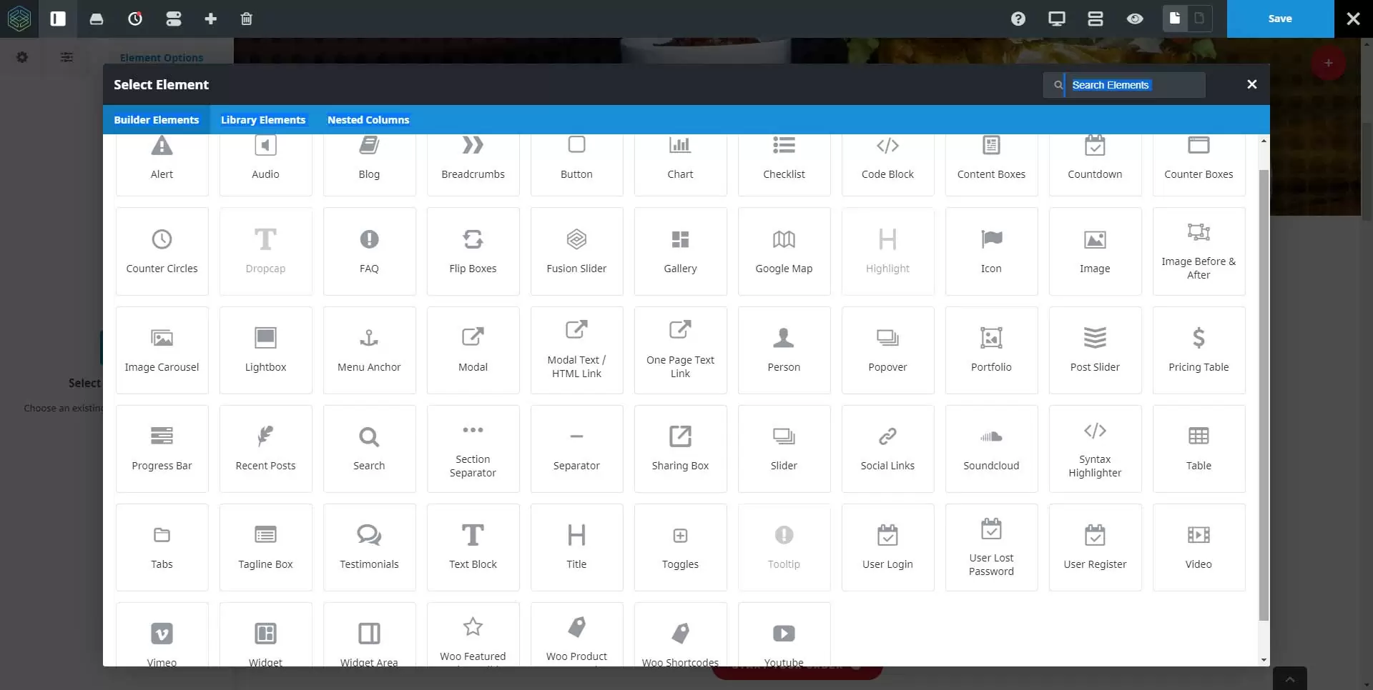
Task: Switch to the Library Elements tab
Action: coord(262,120)
